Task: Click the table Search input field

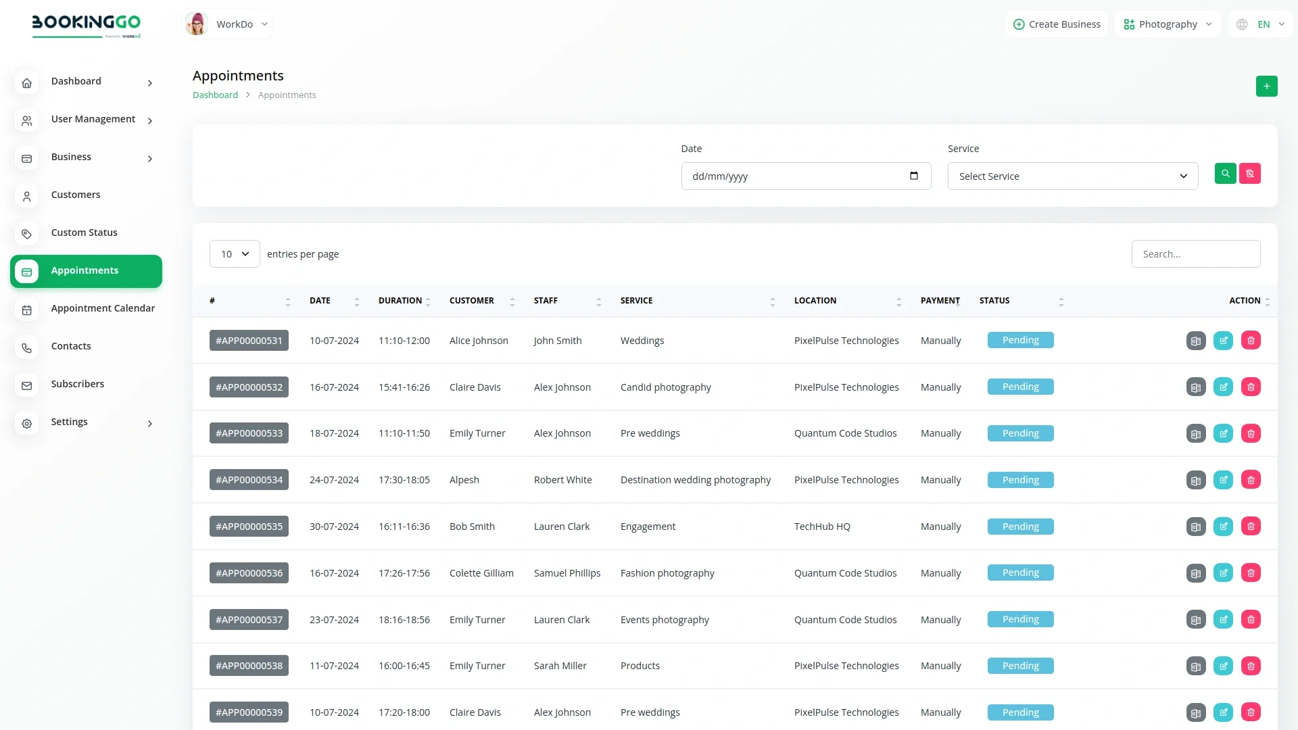Action: point(1195,254)
